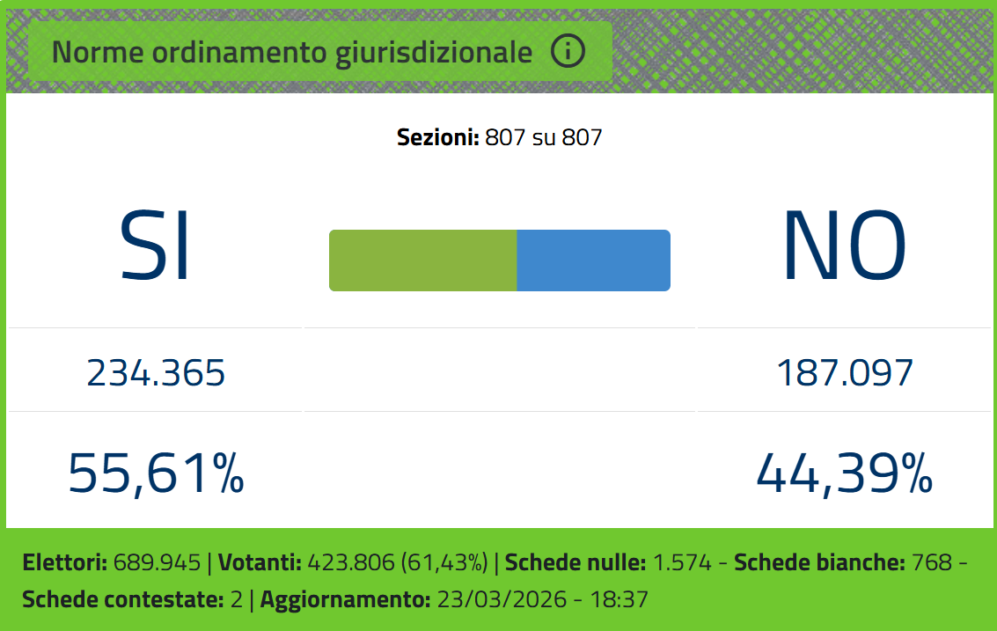Click the SI vote count 234.365

pos(156,373)
